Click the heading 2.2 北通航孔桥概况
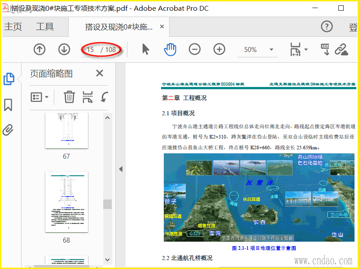 [187, 258]
